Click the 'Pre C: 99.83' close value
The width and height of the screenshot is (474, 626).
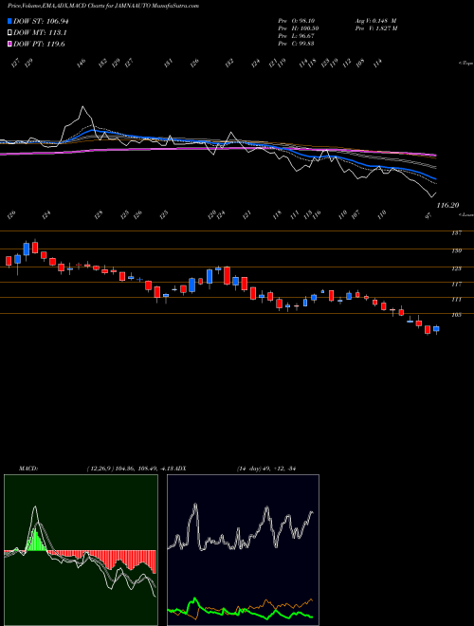pos(296,44)
